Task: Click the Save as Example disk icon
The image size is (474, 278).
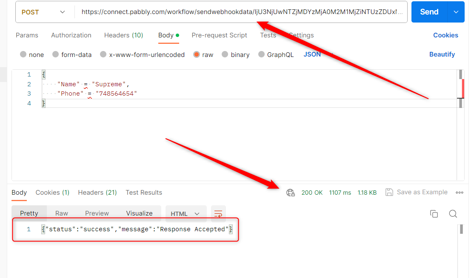Action: coord(389,192)
